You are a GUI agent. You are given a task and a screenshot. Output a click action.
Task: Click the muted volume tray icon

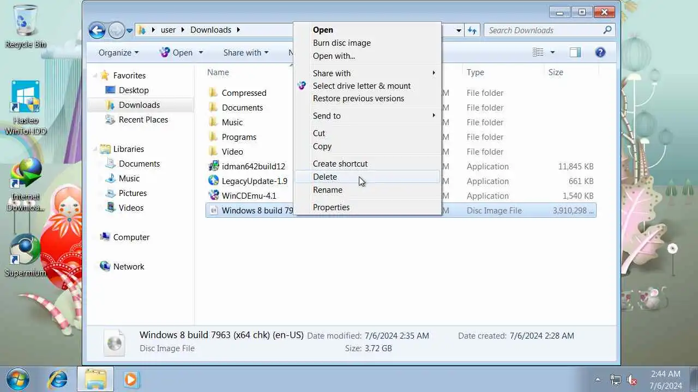point(633,379)
